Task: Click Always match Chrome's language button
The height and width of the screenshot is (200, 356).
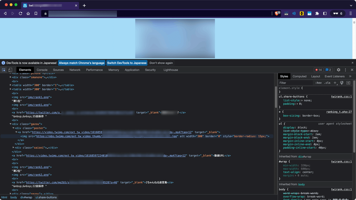Action: click(x=82, y=63)
